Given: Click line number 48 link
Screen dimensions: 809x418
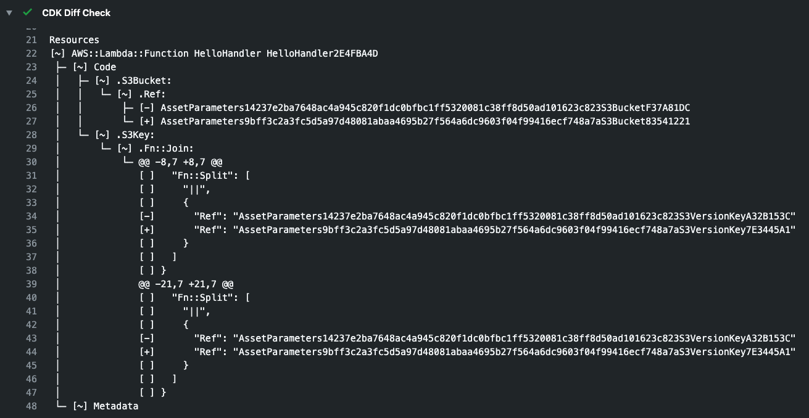Looking at the screenshot, I should pyautogui.click(x=31, y=406).
